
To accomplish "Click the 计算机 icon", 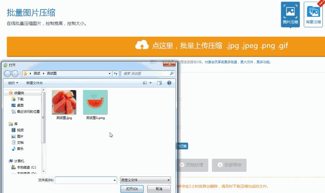I will coord(11,161).
